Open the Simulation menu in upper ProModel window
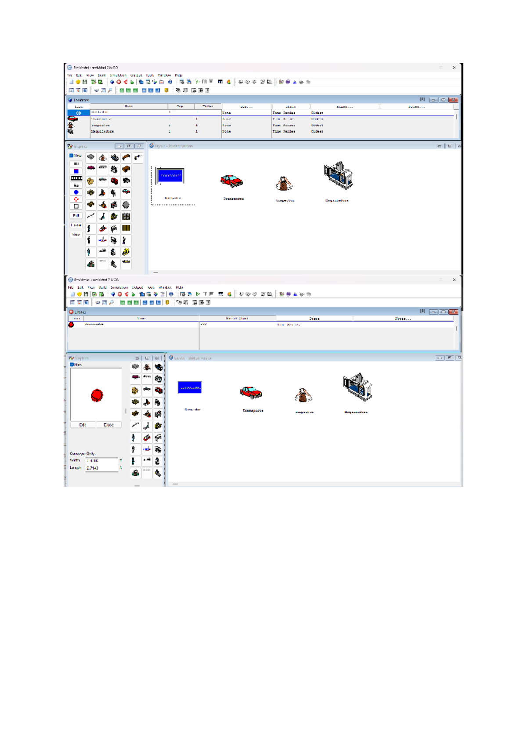The image size is (527, 745). coord(118,75)
